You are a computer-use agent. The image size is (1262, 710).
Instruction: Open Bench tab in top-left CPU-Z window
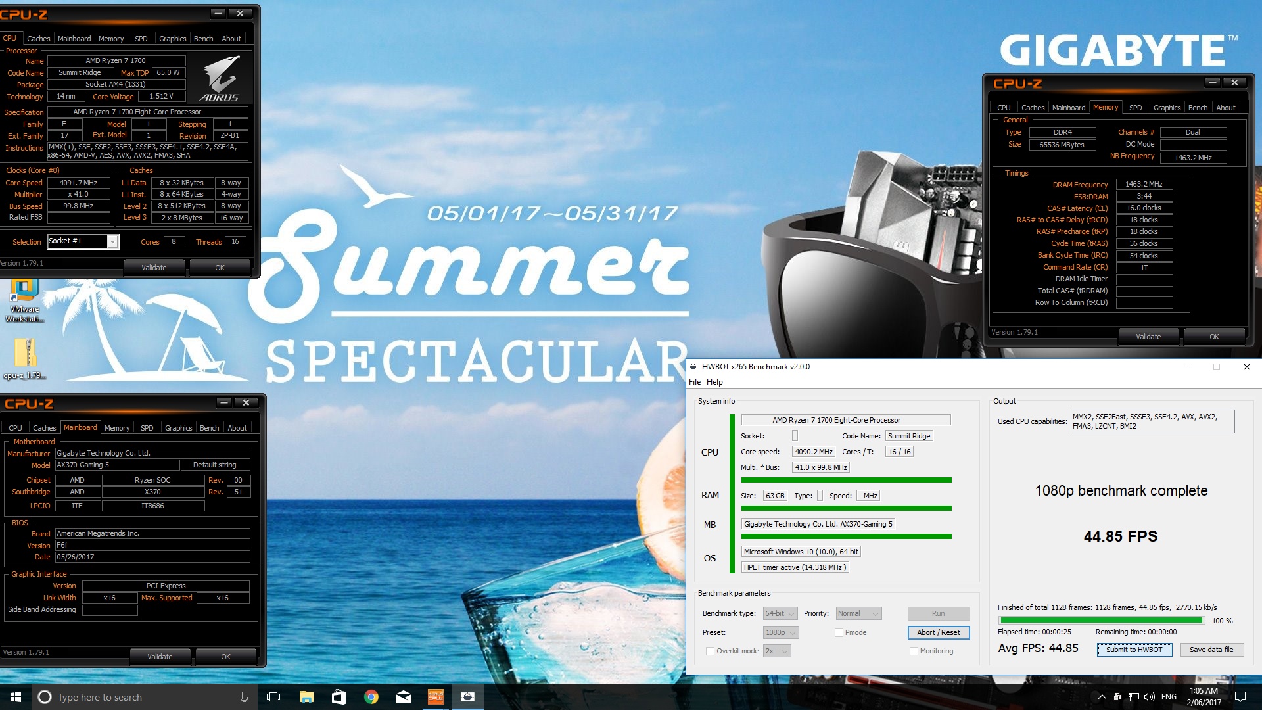[x=203, y=39]
